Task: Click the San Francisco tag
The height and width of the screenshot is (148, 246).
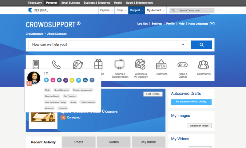Action: pyautogui.click(x=70, y=96)
